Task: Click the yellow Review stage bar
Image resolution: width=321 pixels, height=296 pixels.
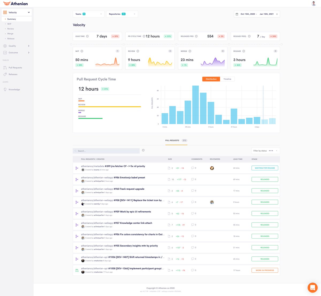Action: [x=110, y=107]
